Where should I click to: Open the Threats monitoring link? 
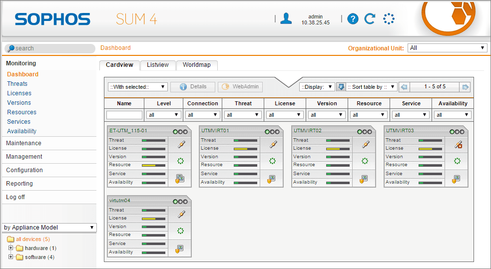click(x=17, y=83)
